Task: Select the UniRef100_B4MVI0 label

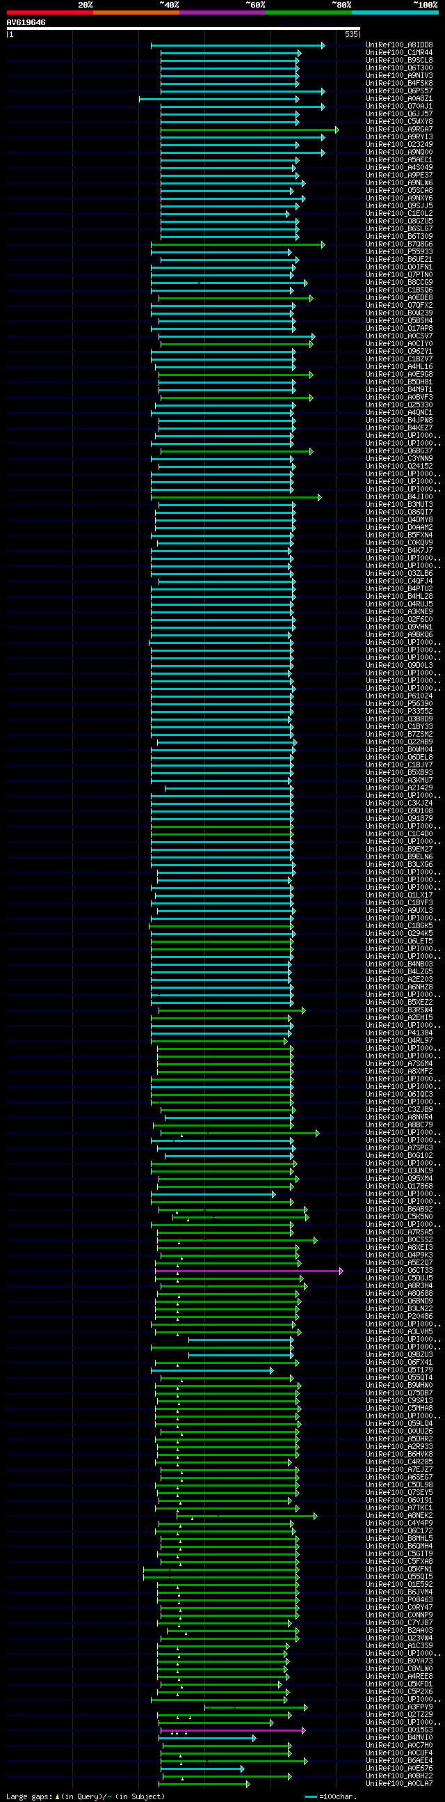Action: point(399,1739)
